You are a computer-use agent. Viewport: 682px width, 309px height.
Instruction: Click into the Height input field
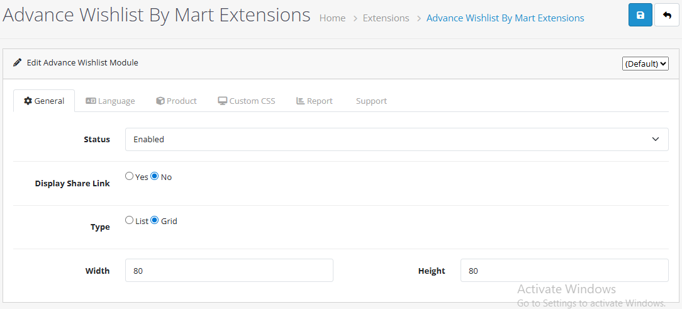564,271
